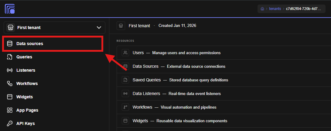Screen dimensions: 331x131
Task: Click the store icon beside First tenant header
Action: pos(121,26)
